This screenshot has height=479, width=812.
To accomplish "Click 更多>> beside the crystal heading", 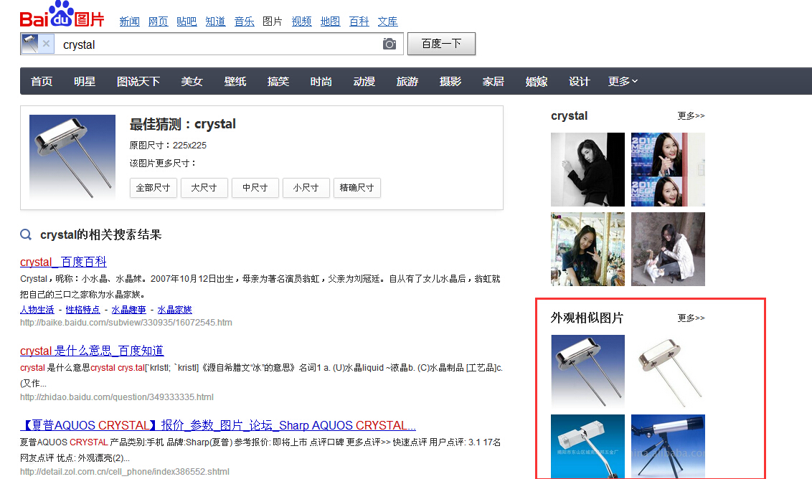I will [x=691, y=115].
